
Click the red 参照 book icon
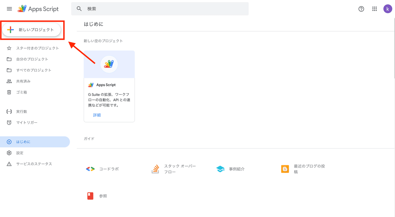[x=90, y=196]
